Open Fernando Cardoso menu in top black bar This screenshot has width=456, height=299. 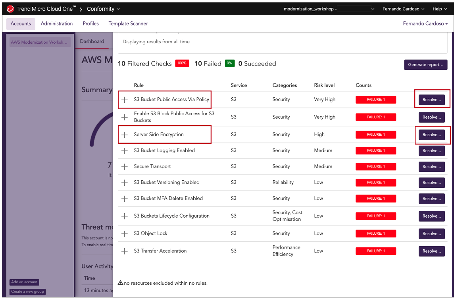[403, 9]
